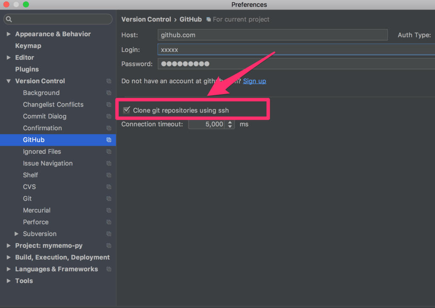Select Shelf settings

[31, 175]
